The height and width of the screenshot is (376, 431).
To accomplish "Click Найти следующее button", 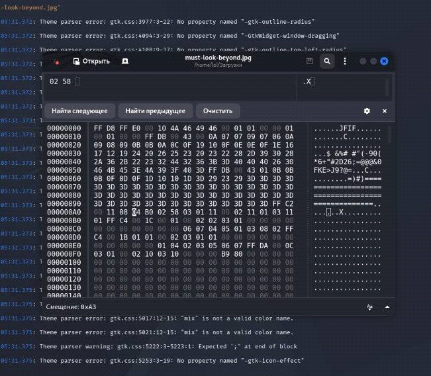I will pos(79,111).
